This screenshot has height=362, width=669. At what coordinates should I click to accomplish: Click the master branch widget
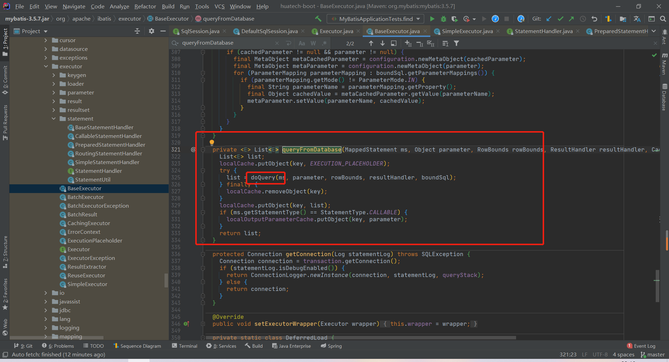[653, 354]
